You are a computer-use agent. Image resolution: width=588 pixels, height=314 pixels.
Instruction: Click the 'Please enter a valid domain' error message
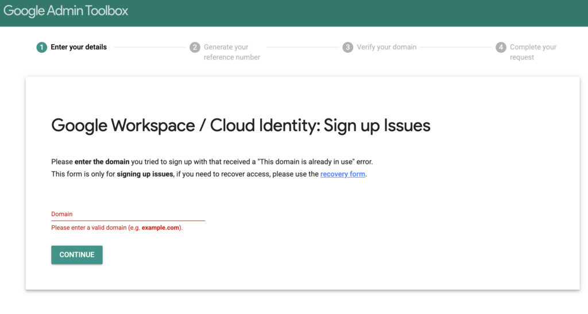(117, 227)
